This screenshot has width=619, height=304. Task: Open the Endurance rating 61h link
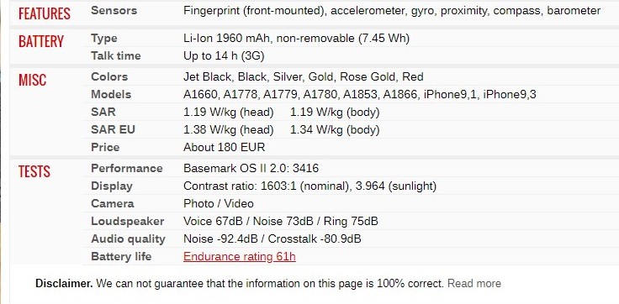[239, 257]
